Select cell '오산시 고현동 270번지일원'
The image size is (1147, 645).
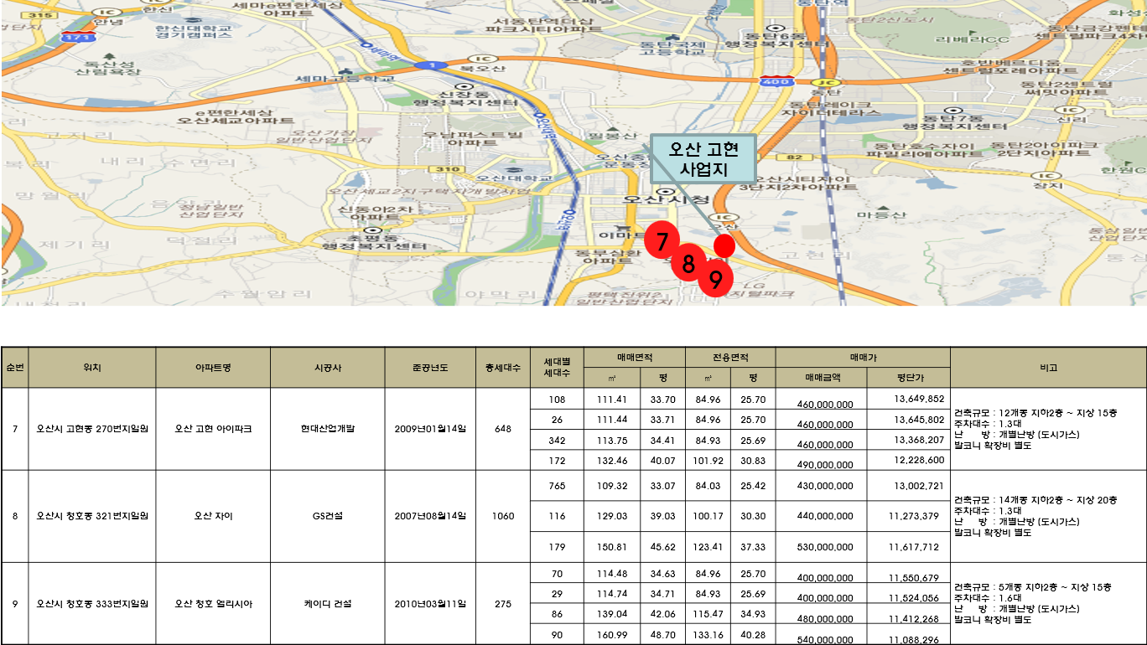(92, 429)
